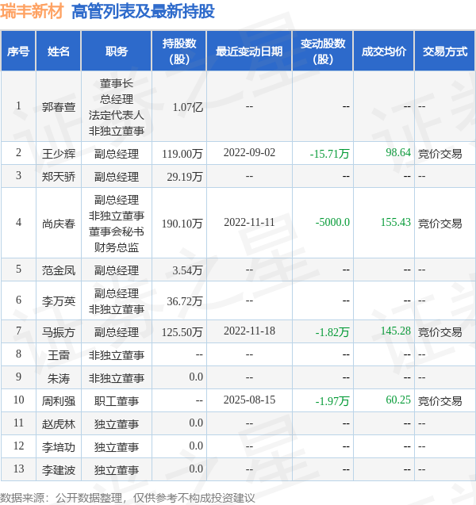This screenshot has height=505, width=476.
Task: Click the 交易方式 column header
Action: pos(445,52)
